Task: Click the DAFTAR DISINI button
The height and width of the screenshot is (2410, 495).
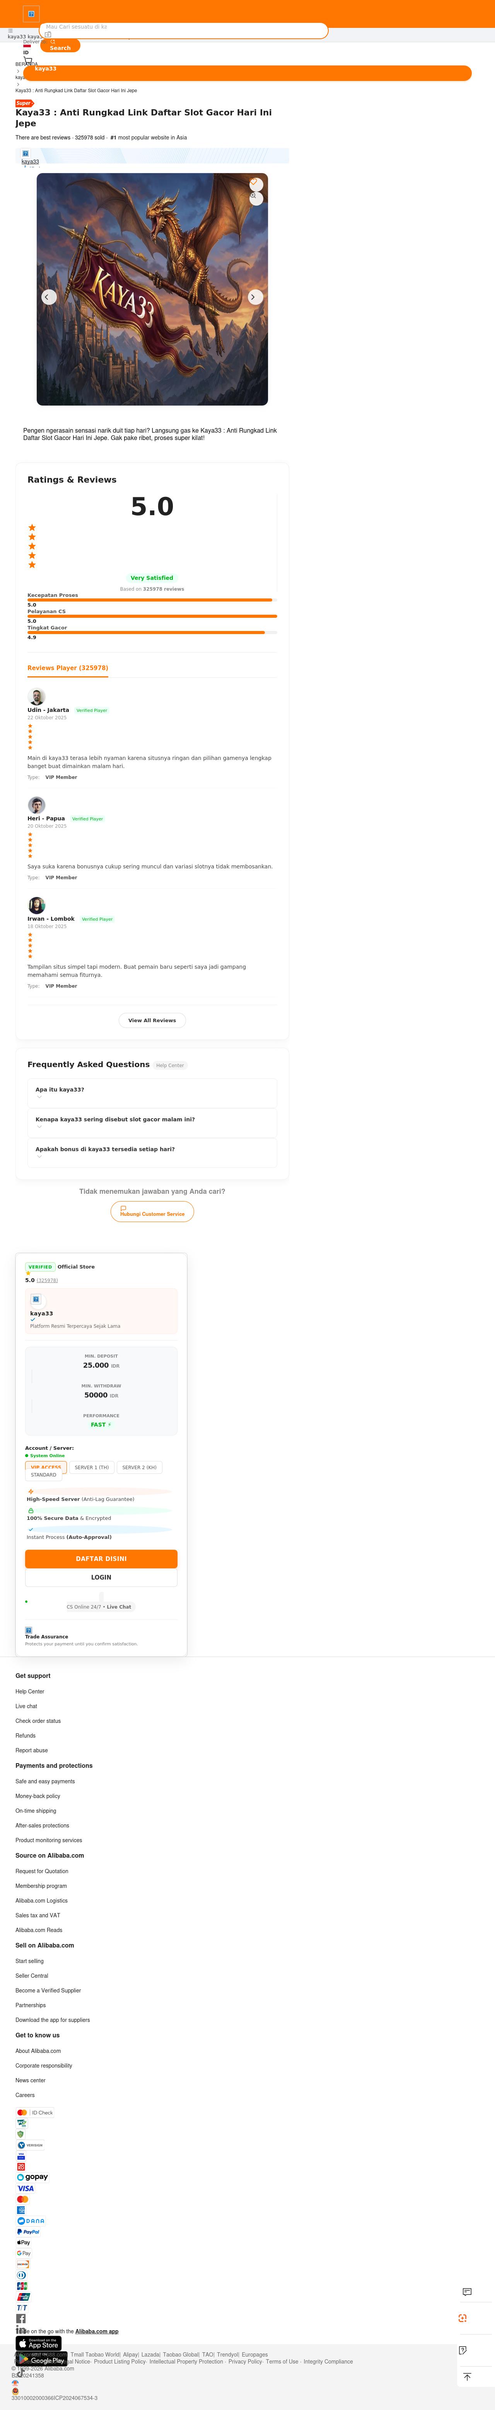Action: pos(101,1559)
